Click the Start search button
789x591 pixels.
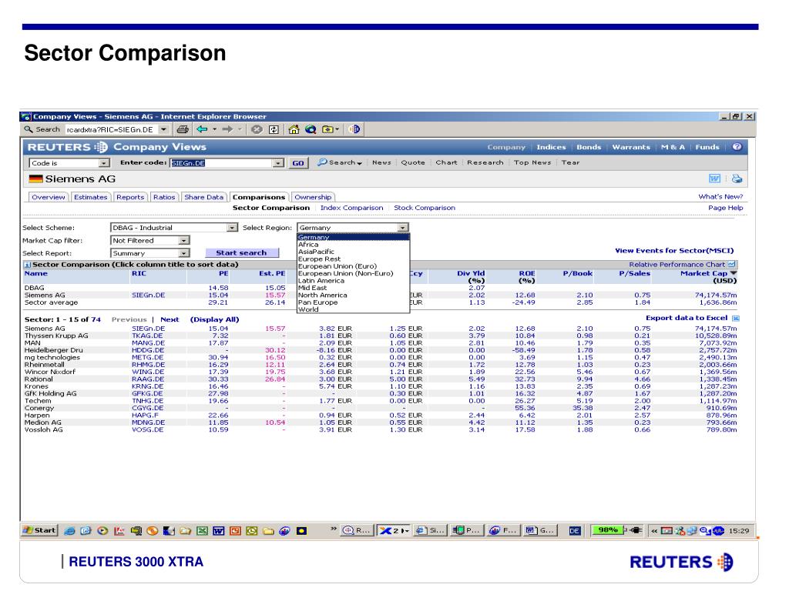tap(241, 252)
